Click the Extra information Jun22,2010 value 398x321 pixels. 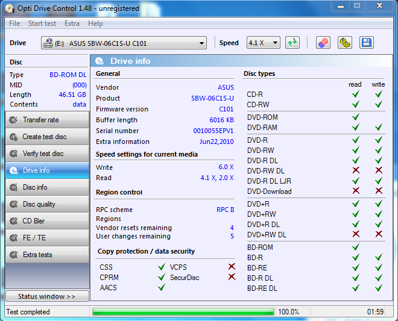coord(216,142)
